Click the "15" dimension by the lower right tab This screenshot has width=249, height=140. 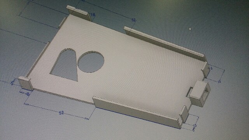(195, 125)
